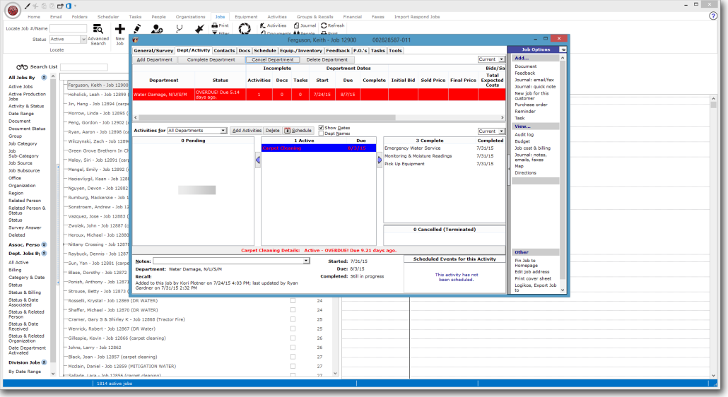Click the binoculars Search List icon
This screenshot has width=728, height=397.
pyautogui.click(x=22, y=67)
